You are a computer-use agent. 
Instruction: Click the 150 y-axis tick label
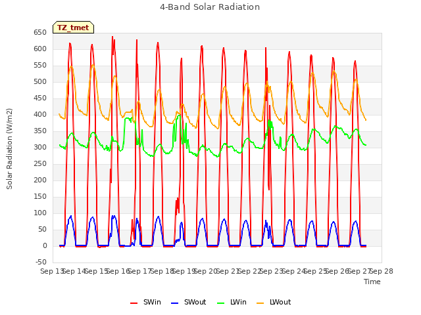(x=40, y=197)
